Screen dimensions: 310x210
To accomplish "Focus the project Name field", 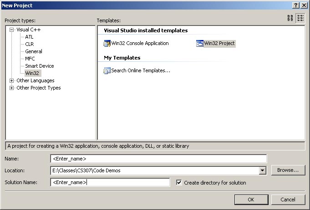I will [158, 159].
